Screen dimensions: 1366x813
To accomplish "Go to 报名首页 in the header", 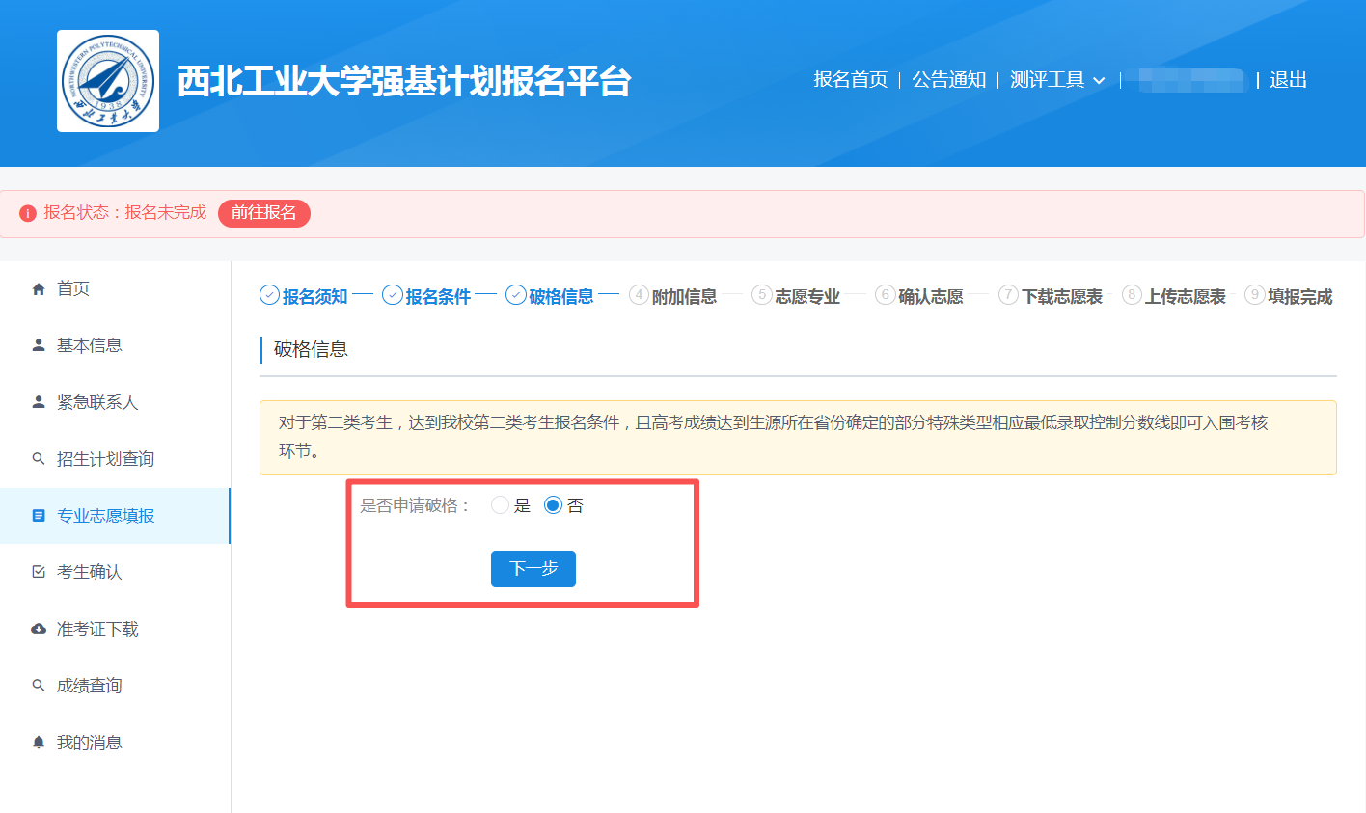I will click(x=850, y=80).
